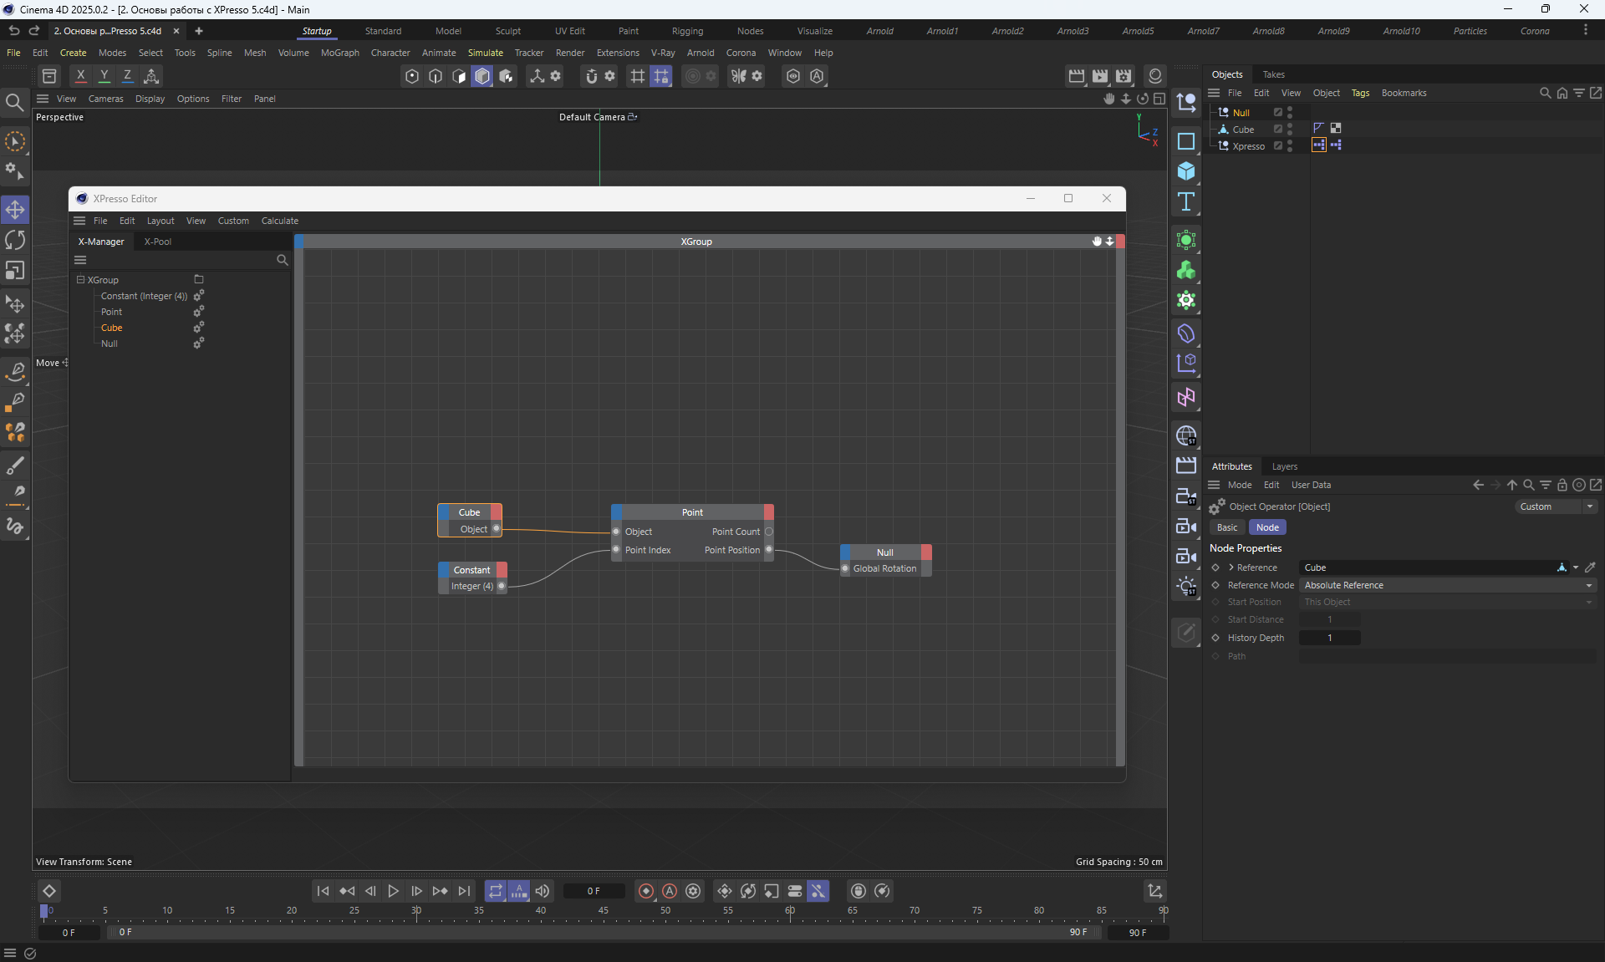This screenshot has width=1605, height=962.
Task: Open the Reference Mode dropdown
Action: [x=1447, y=585]
